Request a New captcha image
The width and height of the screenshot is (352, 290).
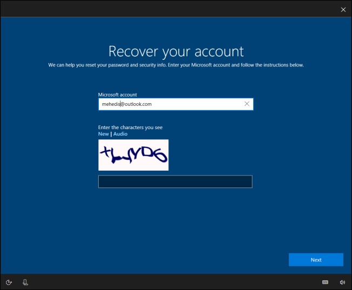[104, 134]
